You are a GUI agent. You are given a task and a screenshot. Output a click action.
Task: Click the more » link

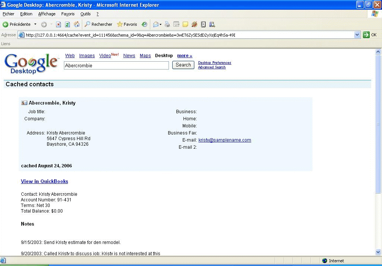click(185, 56)
